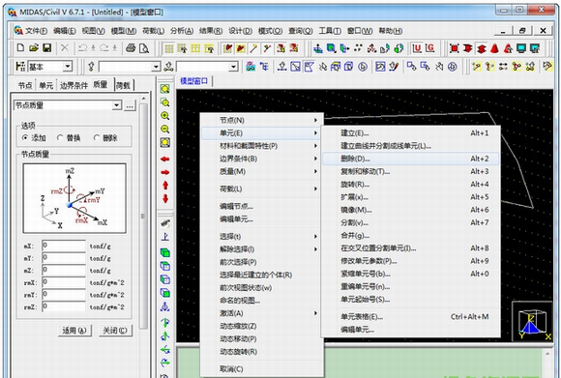Screen dimensions: 561x378
Task: Click the grayed X delete icon
Action: click(65, 48)
